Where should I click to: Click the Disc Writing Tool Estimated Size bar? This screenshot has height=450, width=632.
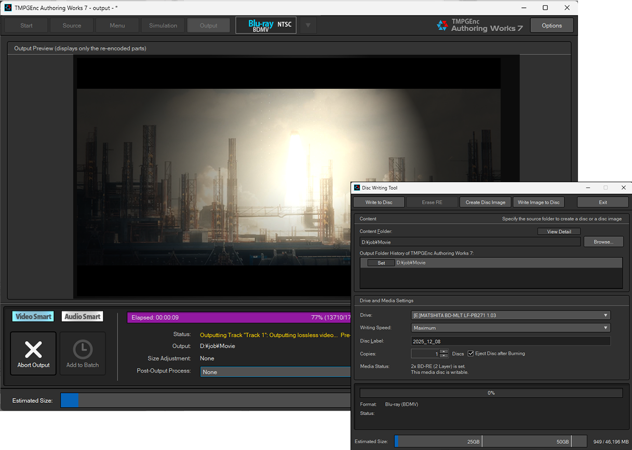490,441
